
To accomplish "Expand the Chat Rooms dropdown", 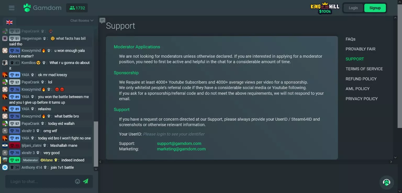I will click(82, 20).
